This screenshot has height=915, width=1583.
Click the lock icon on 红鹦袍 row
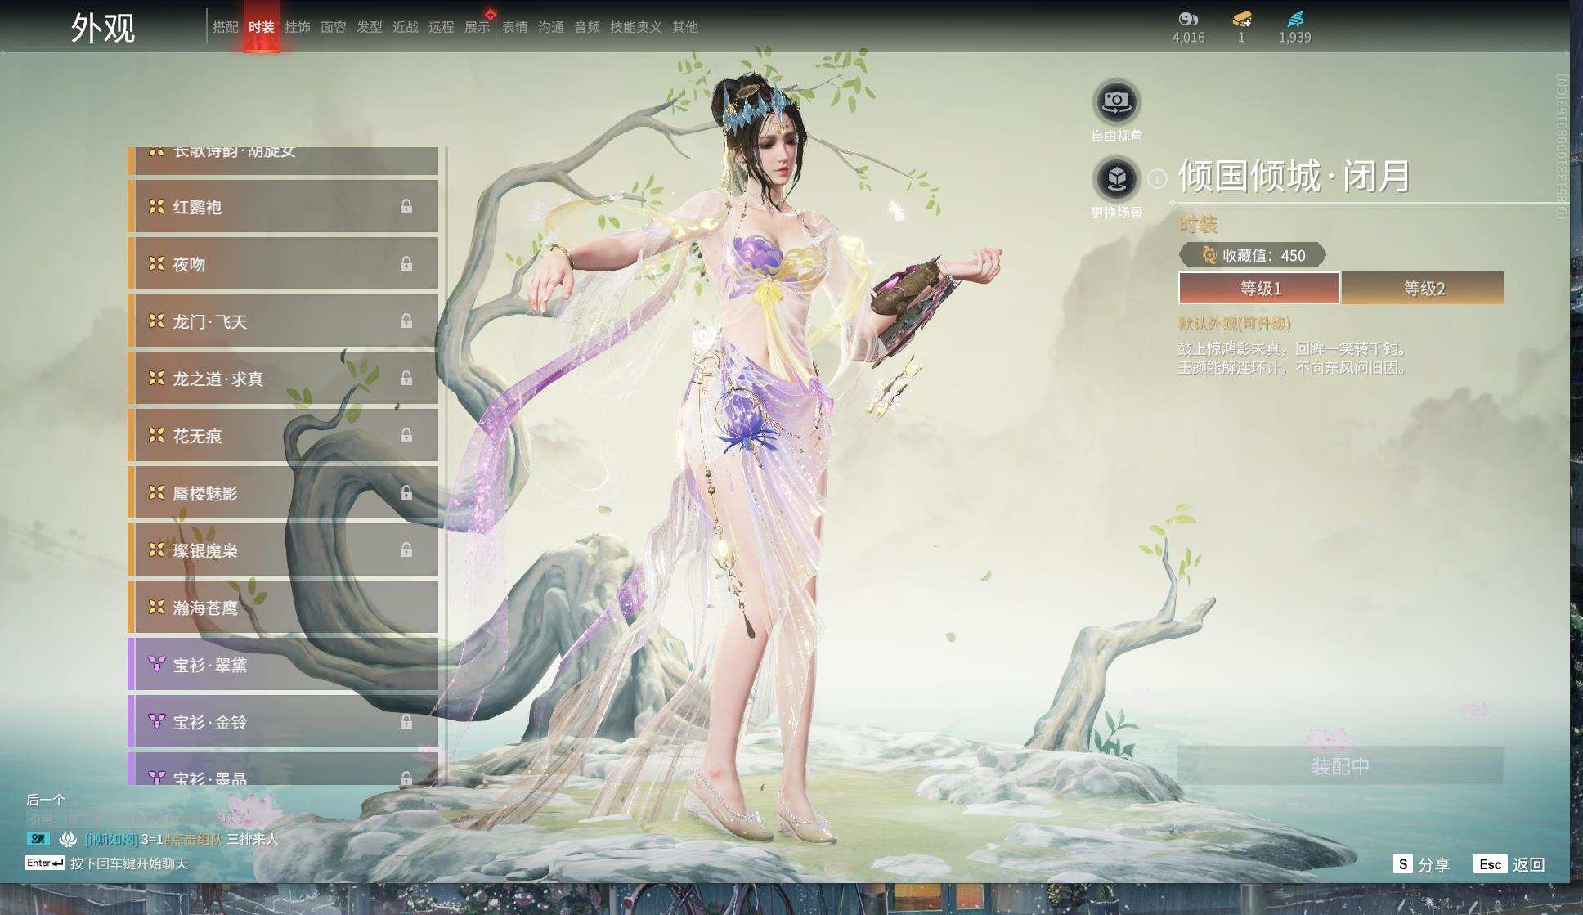[406, 207]
